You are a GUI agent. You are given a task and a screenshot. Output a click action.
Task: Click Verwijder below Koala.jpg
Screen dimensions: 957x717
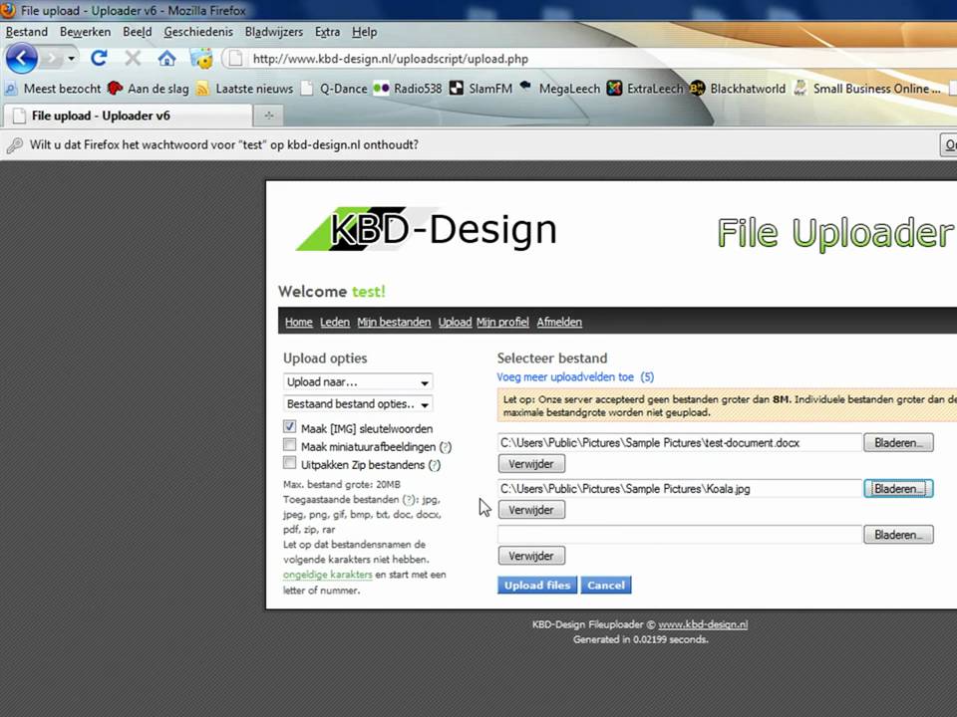pyautogui.click(x=531, y=510)
